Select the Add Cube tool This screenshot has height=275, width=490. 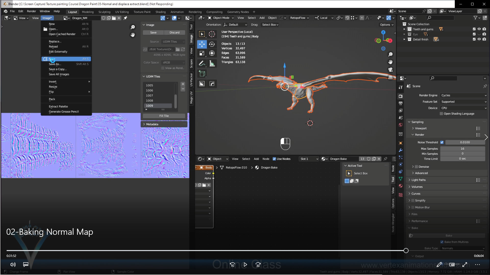(x=202, y=74)
